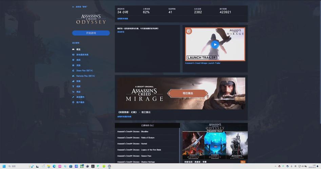Viewport: 321px width, 169px height.
Task: Click the 现已推出 button on Mirage banner
Action: (188, 93)
